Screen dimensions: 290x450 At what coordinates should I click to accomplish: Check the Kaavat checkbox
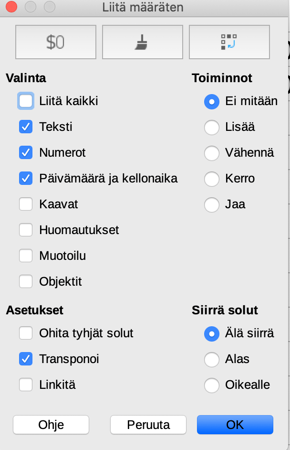[x=26, y=204]
